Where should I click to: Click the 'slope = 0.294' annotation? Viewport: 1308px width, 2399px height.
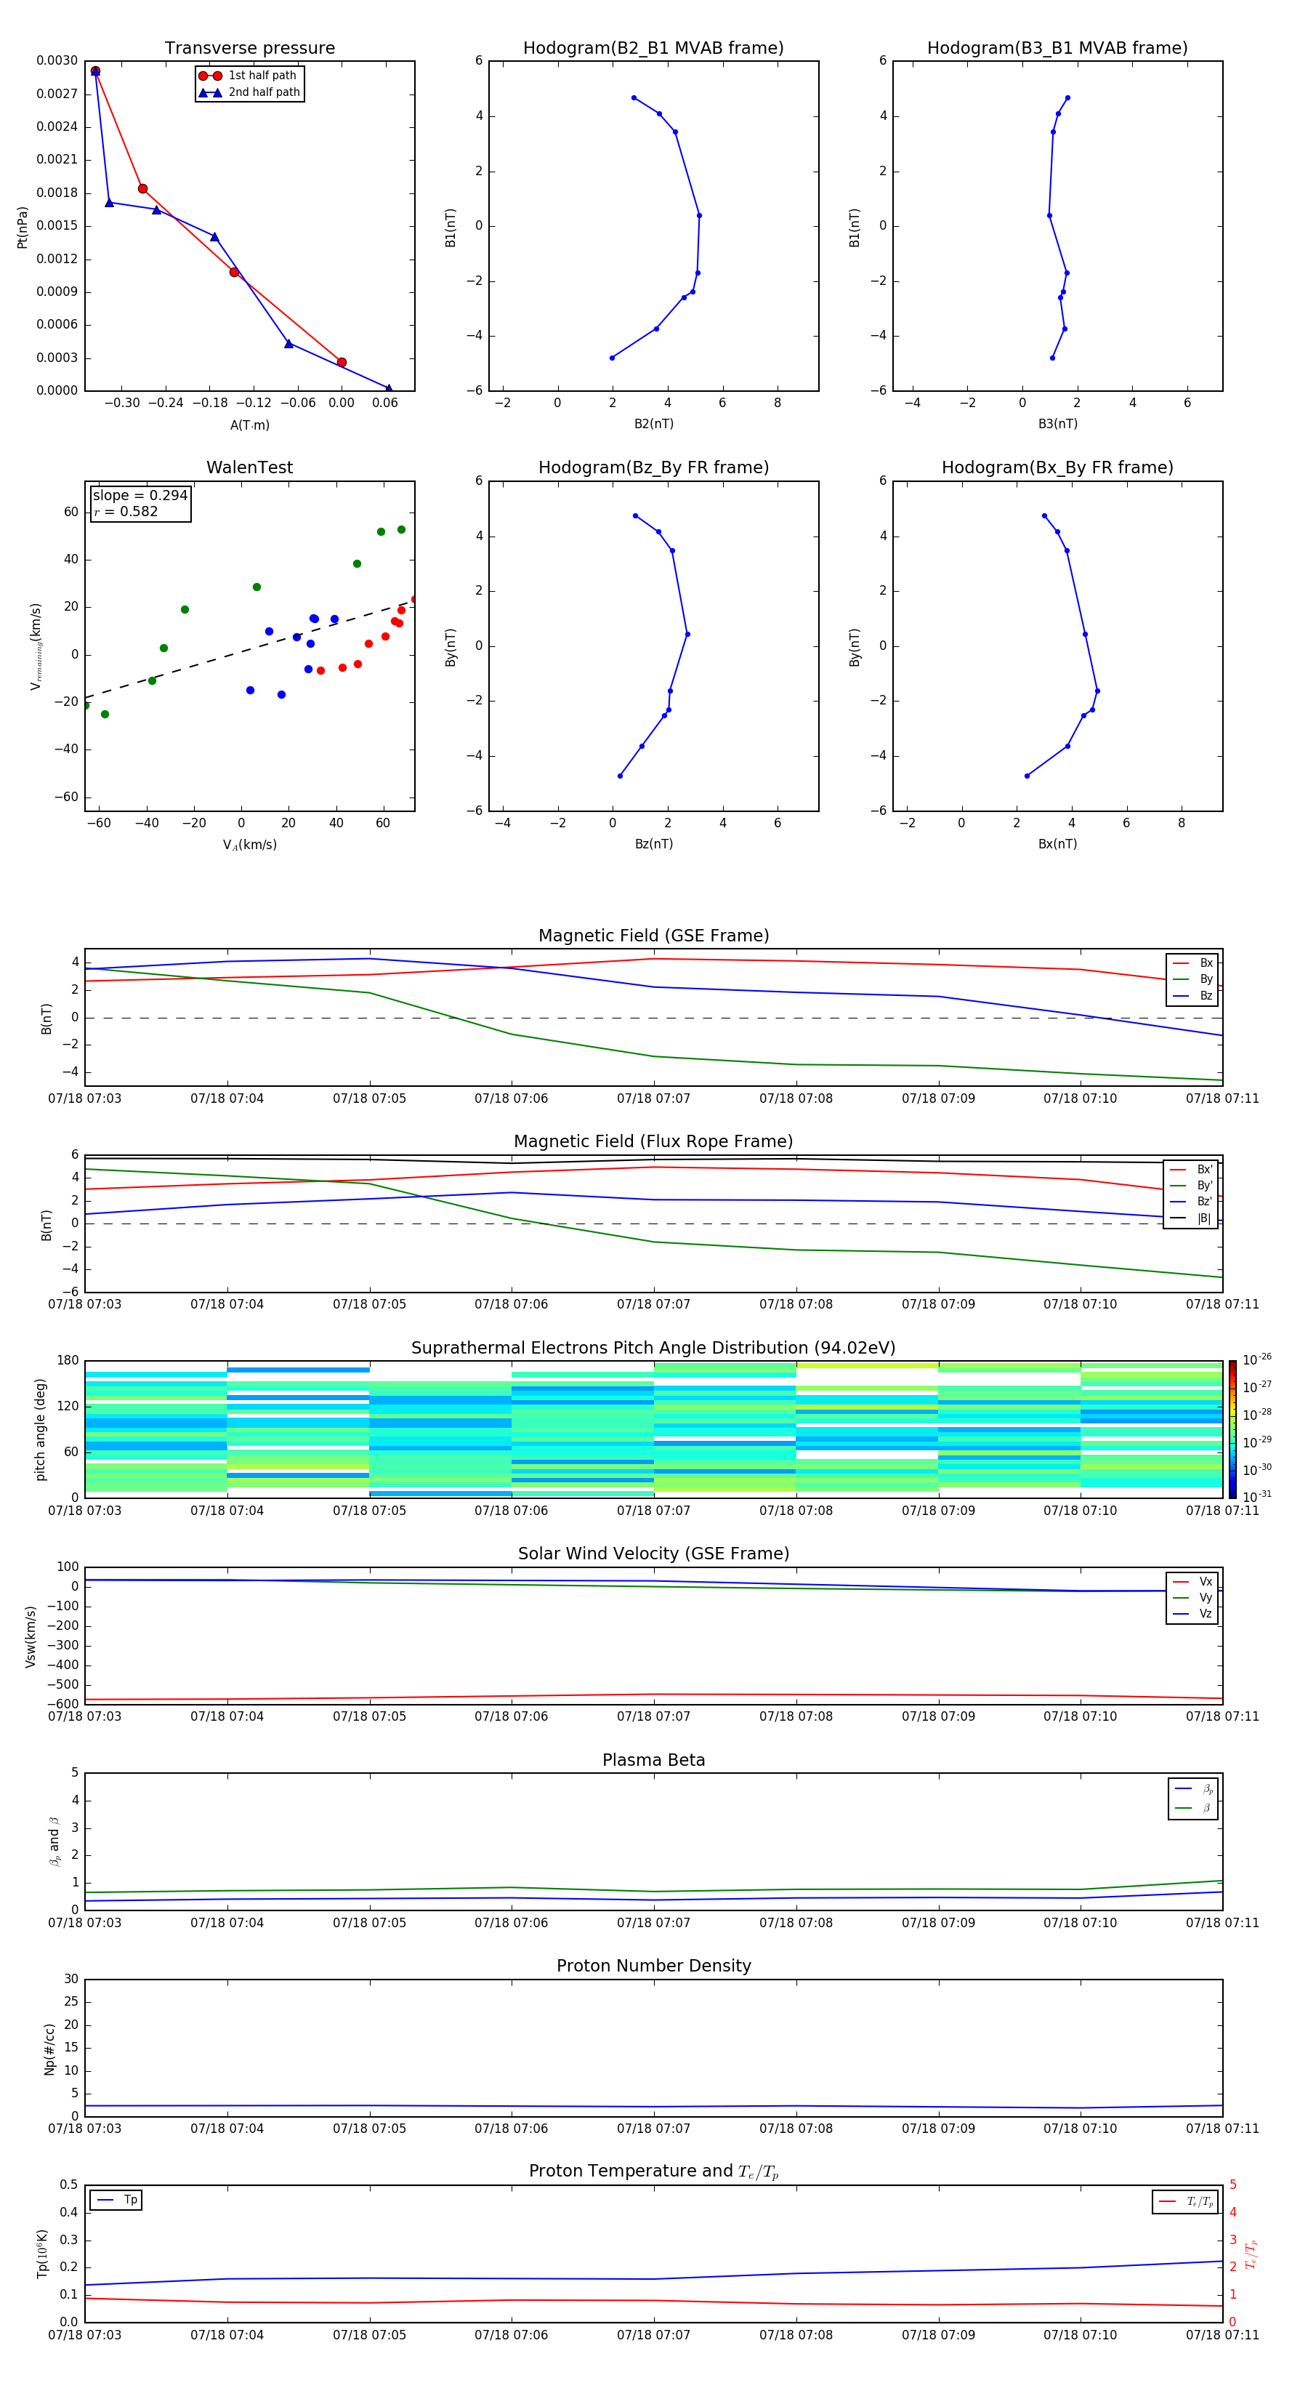[140, 496]
